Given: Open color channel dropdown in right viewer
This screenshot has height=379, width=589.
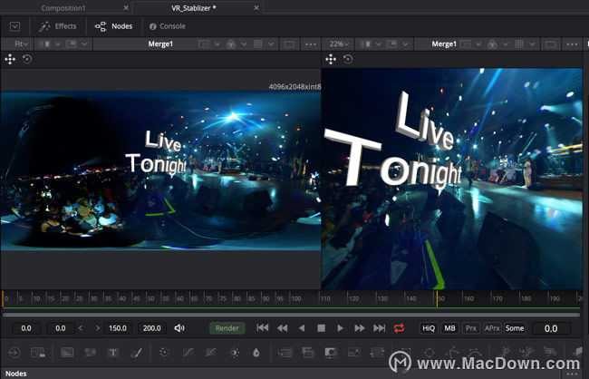Looking at the screenshot, I should point(506,44).
